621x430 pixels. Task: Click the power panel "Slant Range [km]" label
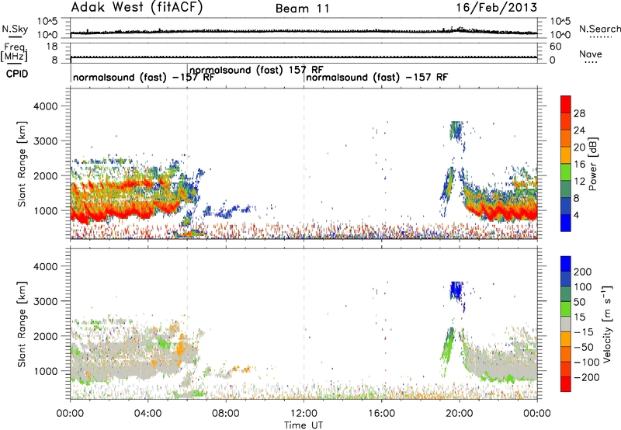point(22,164)
